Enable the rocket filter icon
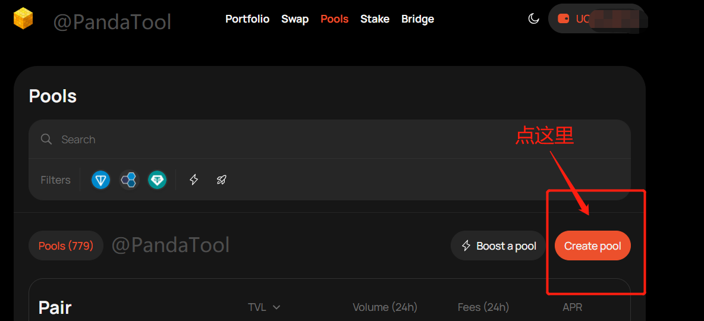Viewport: 704px width, 321px height. pyautogui.click(x=221, y=180)
